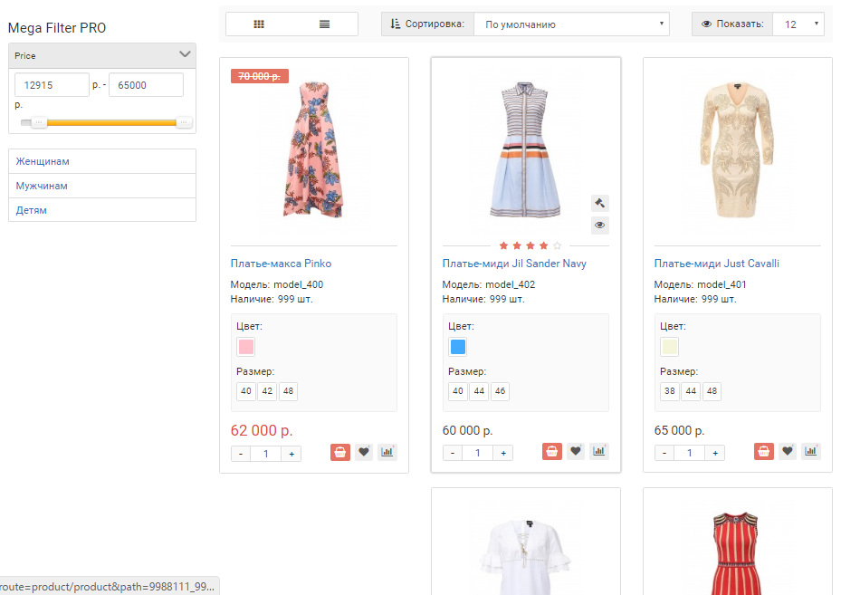841x595 pixels.
Task: Add Pinko dress to cart
Action: click(340, 452)
